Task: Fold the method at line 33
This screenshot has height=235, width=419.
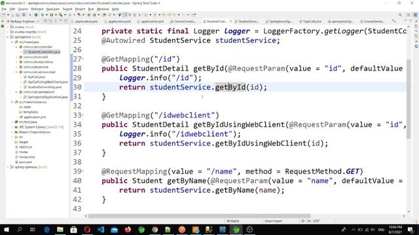Action: click(x=83, y=115)
